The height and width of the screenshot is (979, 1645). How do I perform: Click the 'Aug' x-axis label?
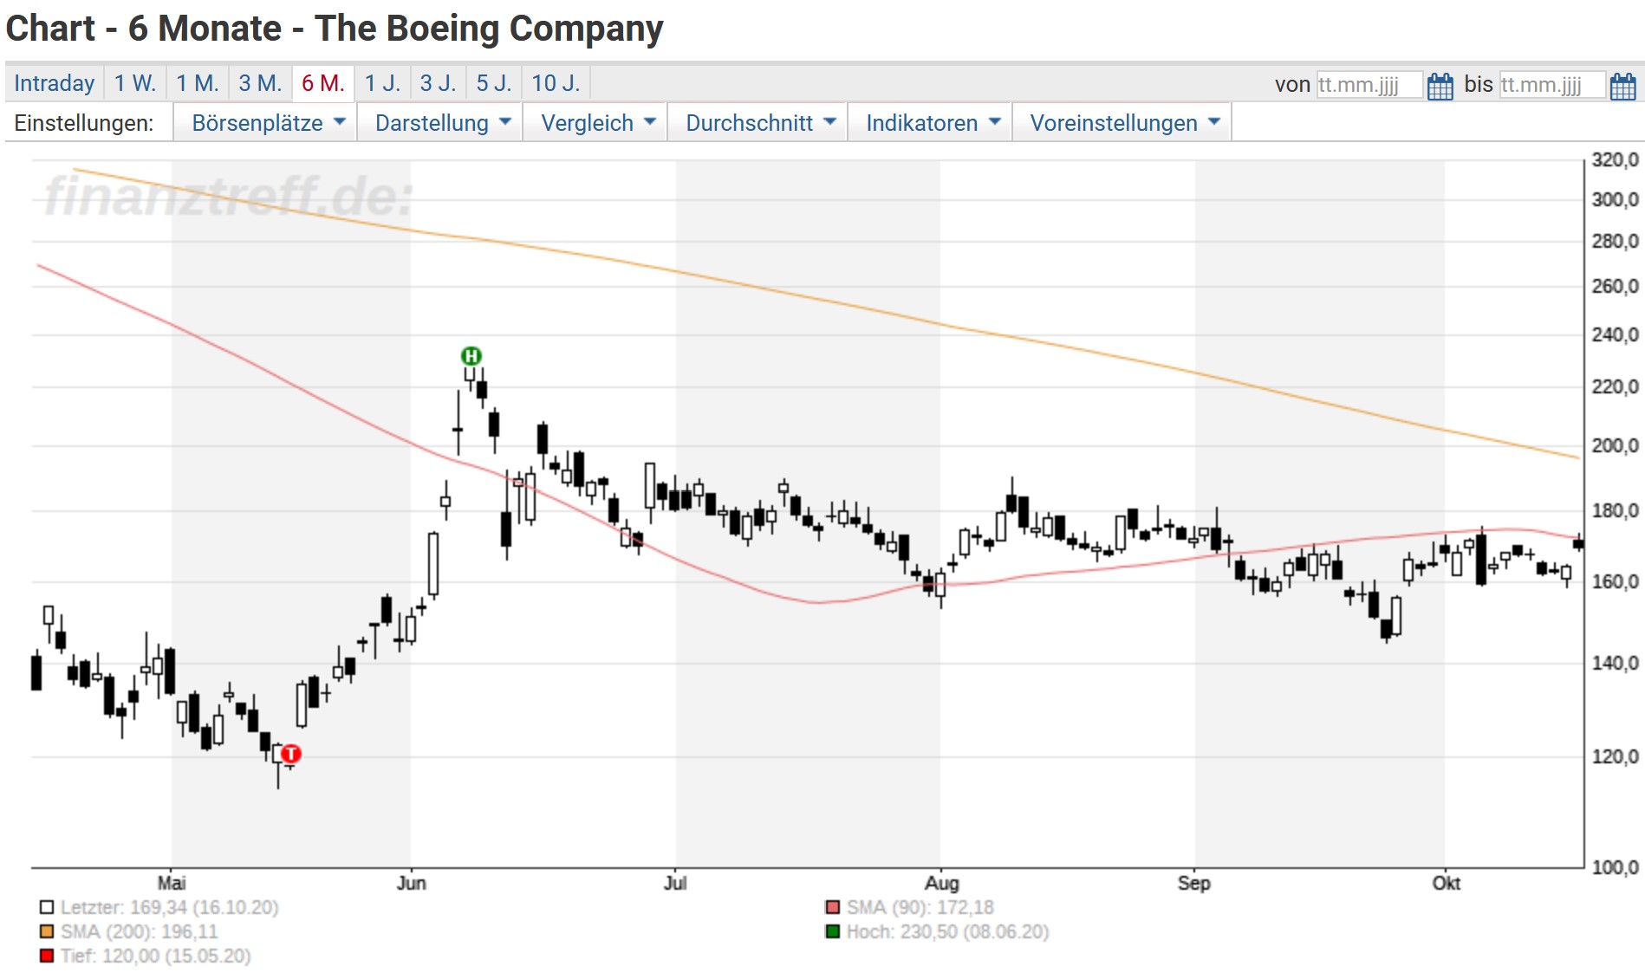[x=942, y=883]
